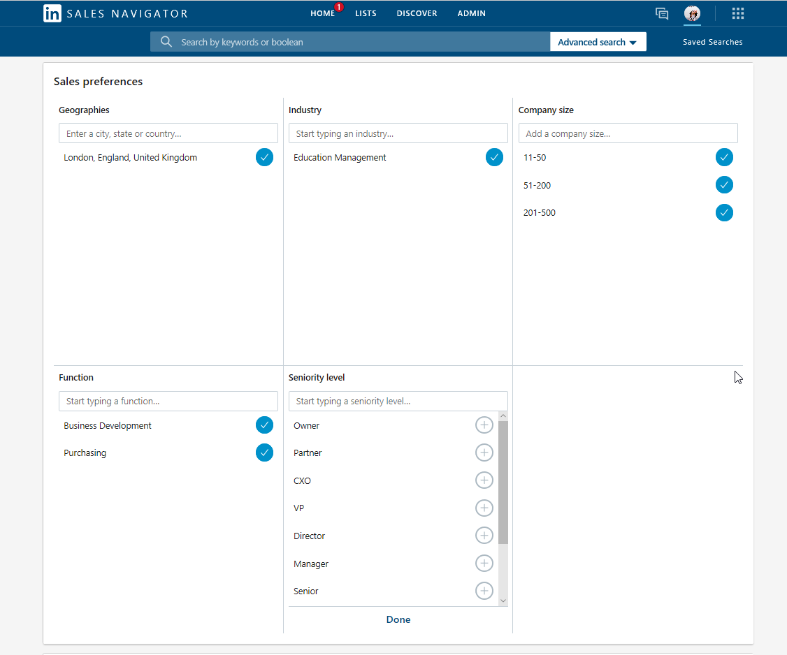Add Owner seniority level

(x=484, y=425)
